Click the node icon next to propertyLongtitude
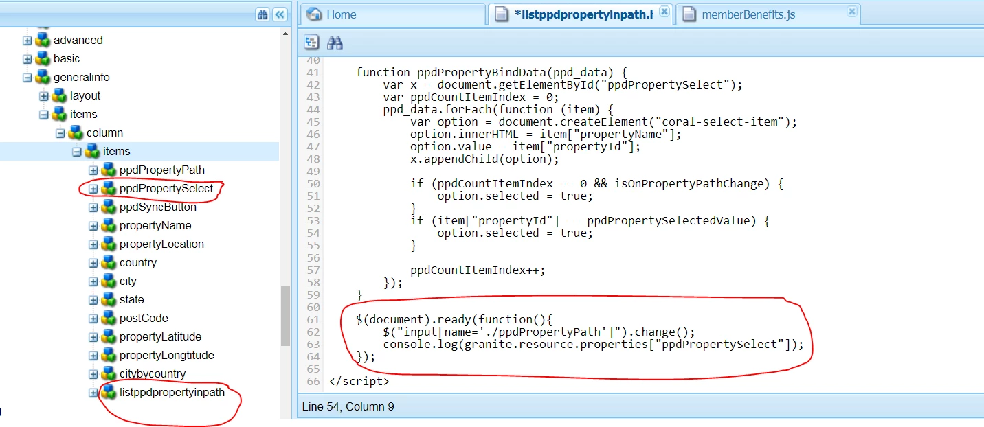This screenshot has width=984, height=427. tap(109, 355)
